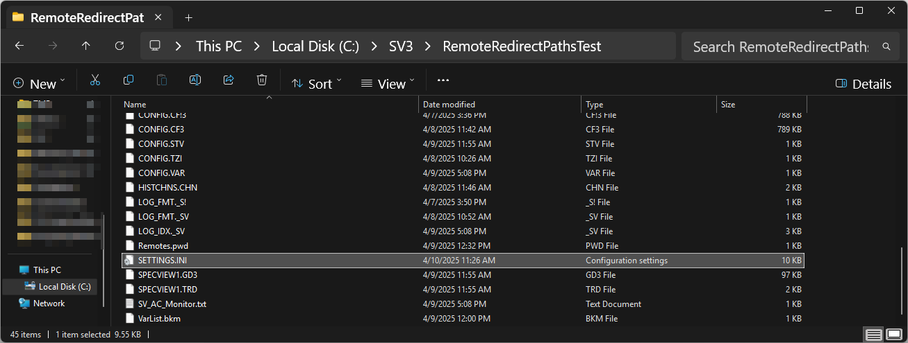This screenshot has width=908, height=343.
Task: Sort files by Date modified column
Action: coord(449,105)
